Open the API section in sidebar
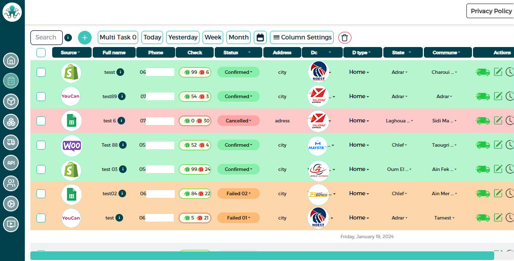This screenshot has height=261, width=514. [11, 162]
